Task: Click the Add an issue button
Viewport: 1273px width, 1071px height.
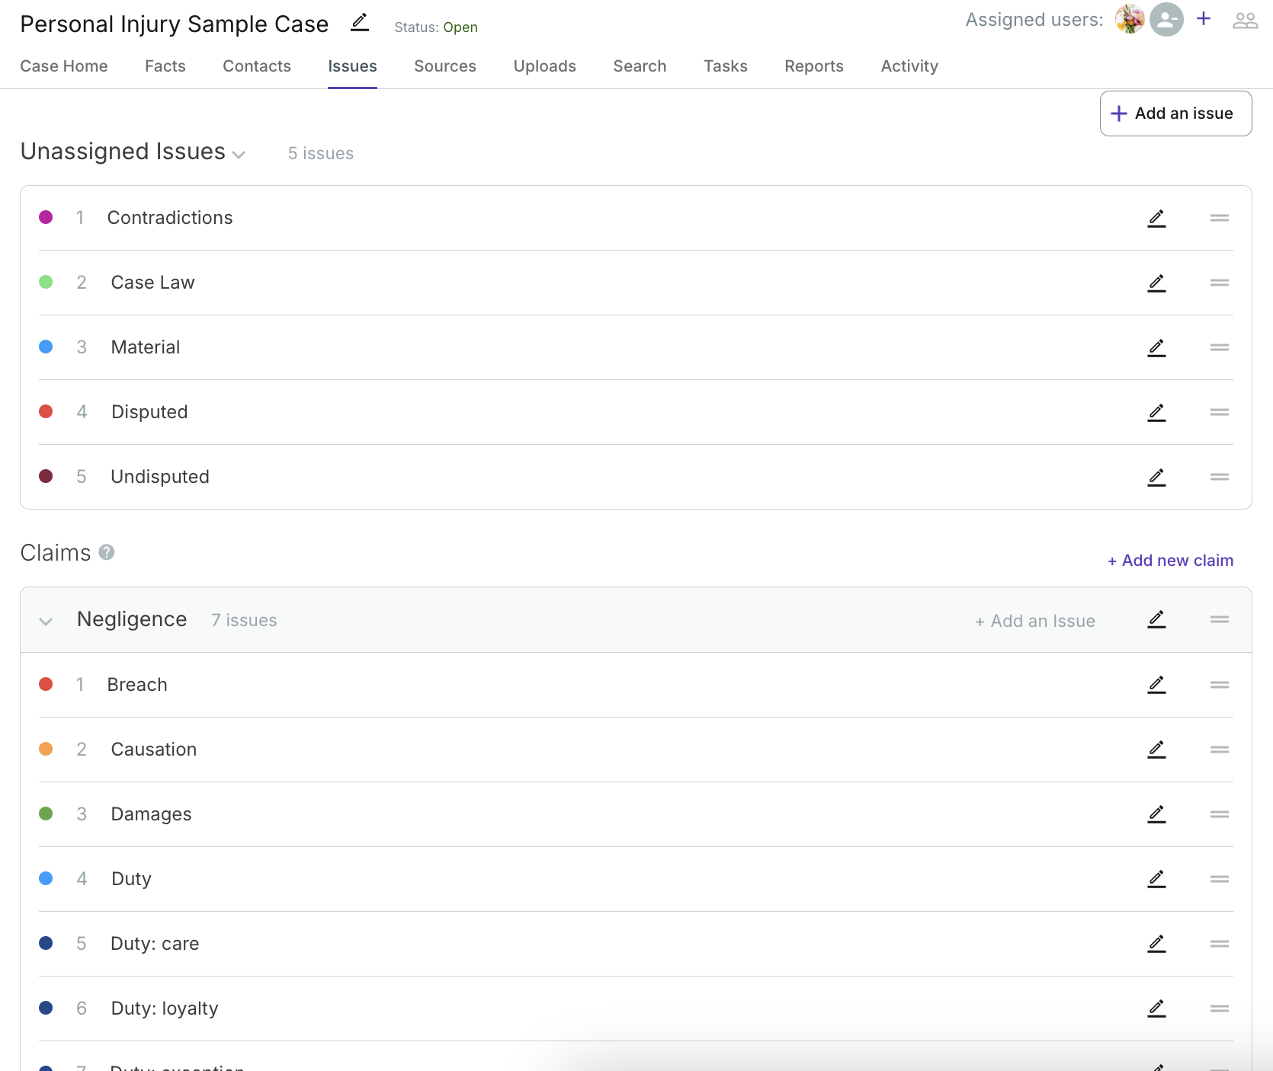Action: coord(1175,113)
